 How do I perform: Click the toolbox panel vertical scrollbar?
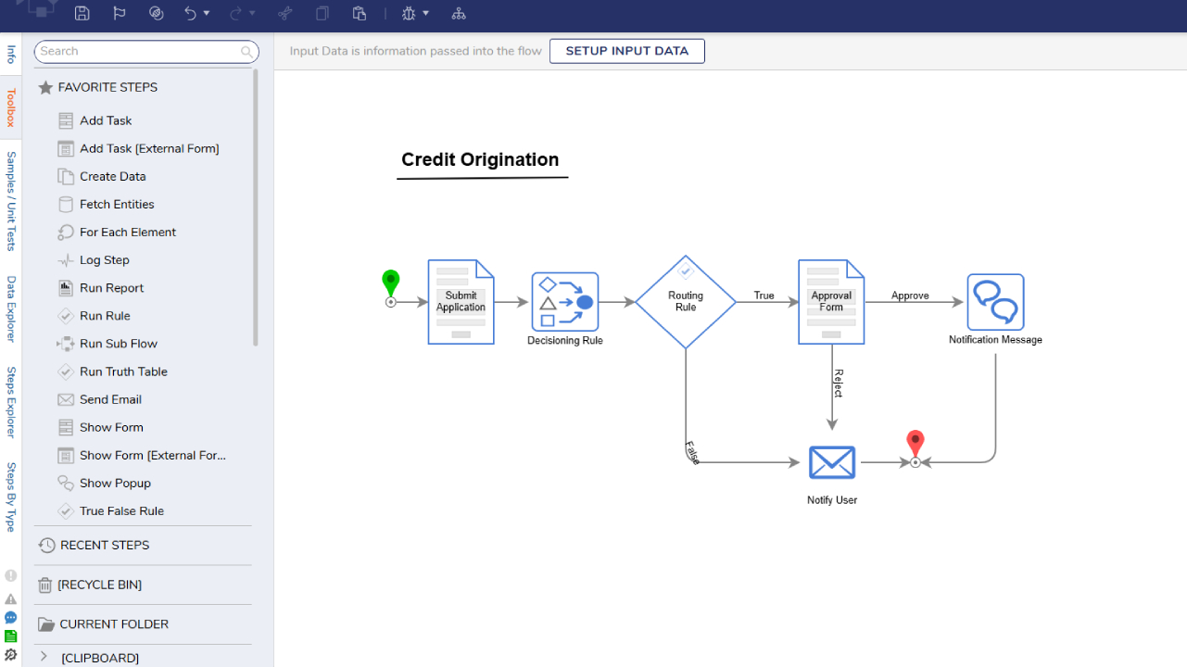click(x=256, y=208)
